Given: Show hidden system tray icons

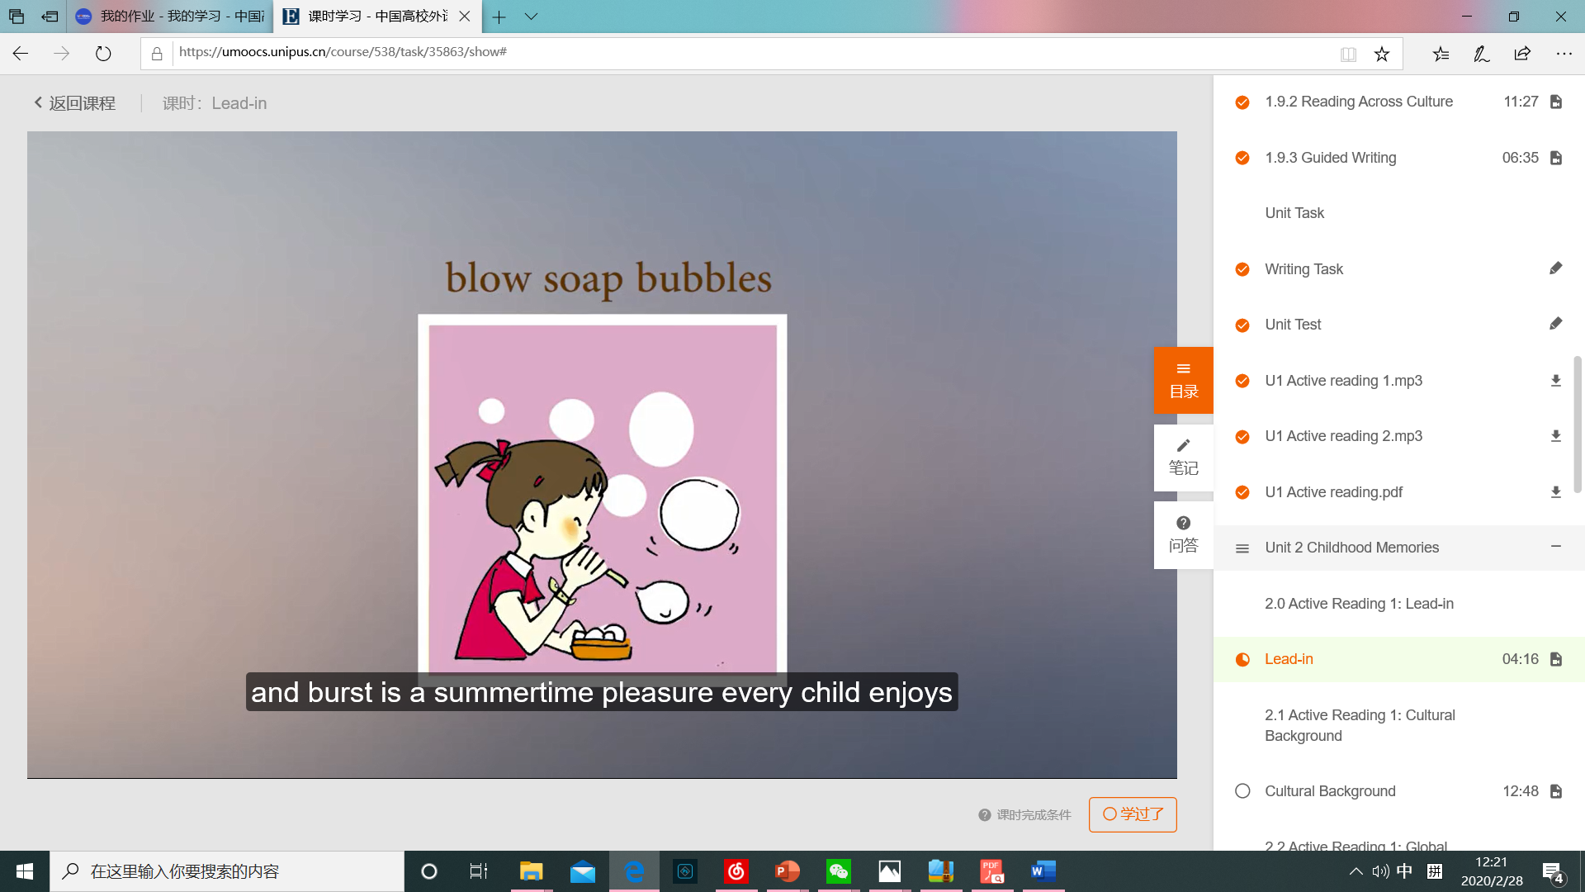Looking at the screenshot, I should point(1356,871).
